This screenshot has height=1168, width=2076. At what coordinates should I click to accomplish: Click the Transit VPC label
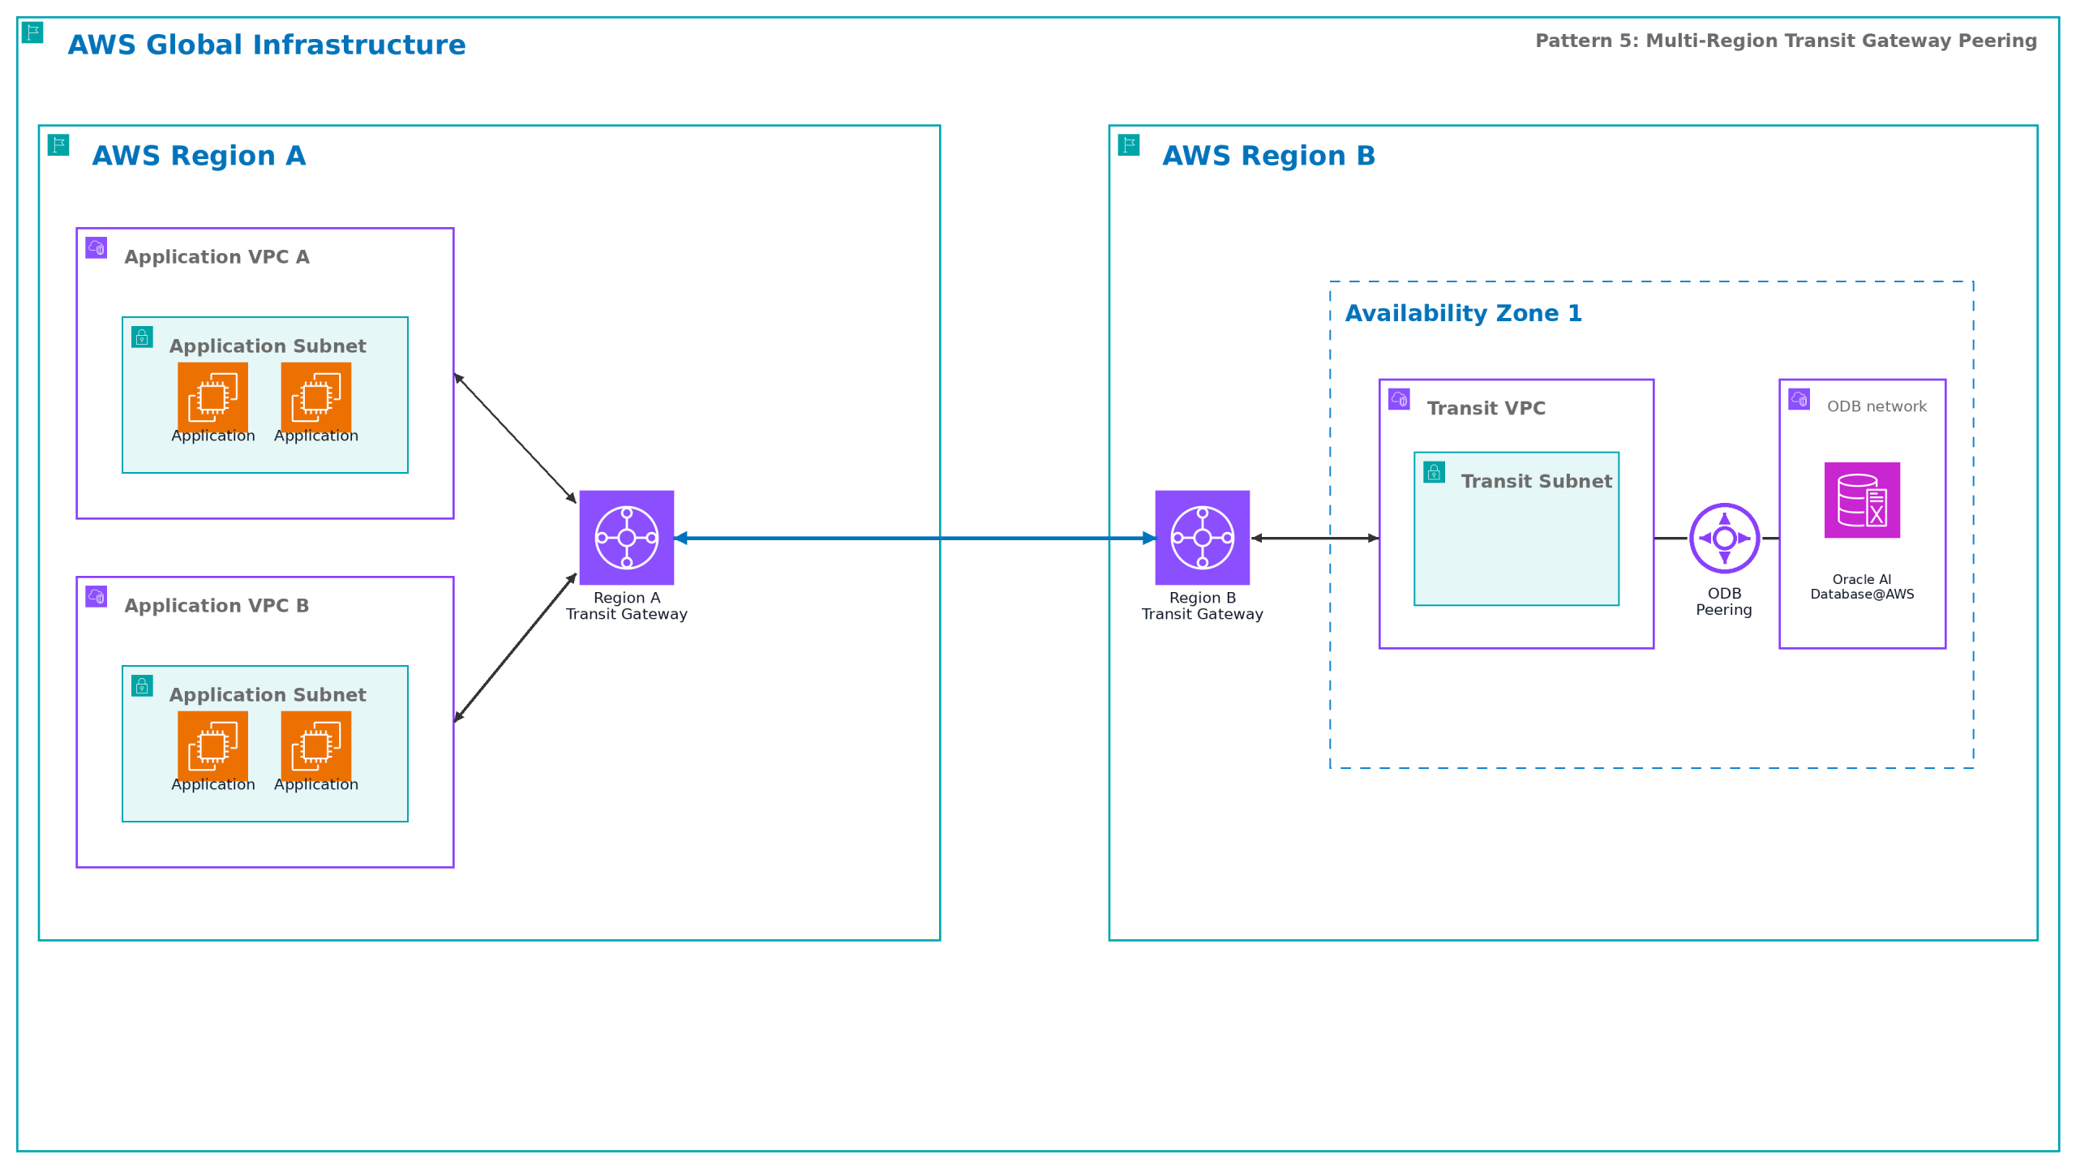pyautogui.click(x=1486, y=409)
